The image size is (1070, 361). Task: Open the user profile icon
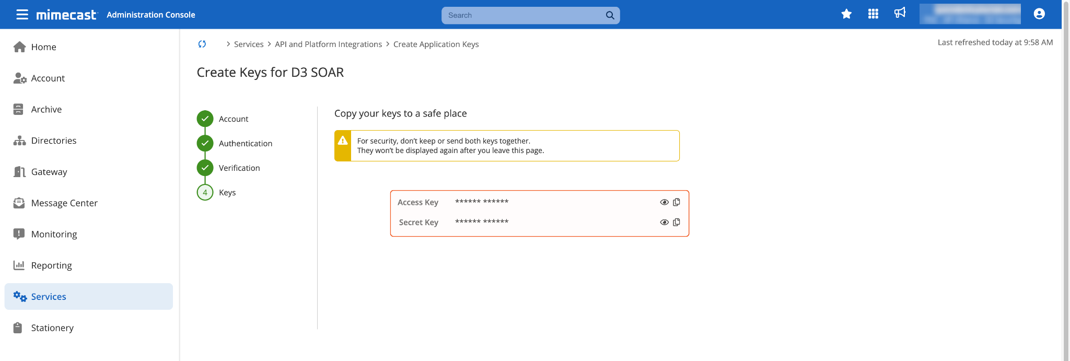(1039, 14)
